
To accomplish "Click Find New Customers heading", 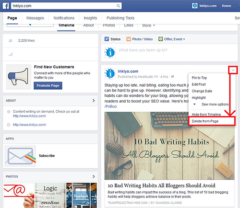I will click(x=54, y=67).
